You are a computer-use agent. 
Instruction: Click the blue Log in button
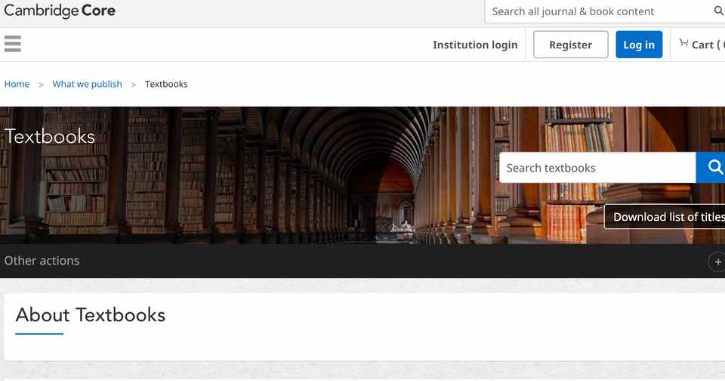(639, 45)
